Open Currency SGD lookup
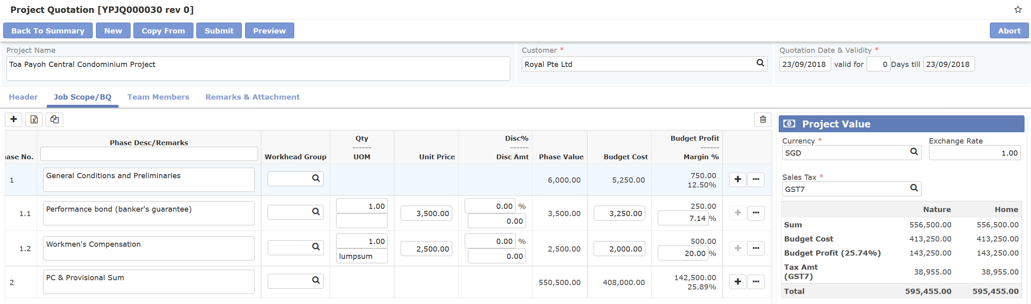This screenshot has height=304, width=1031. [914, 152]
